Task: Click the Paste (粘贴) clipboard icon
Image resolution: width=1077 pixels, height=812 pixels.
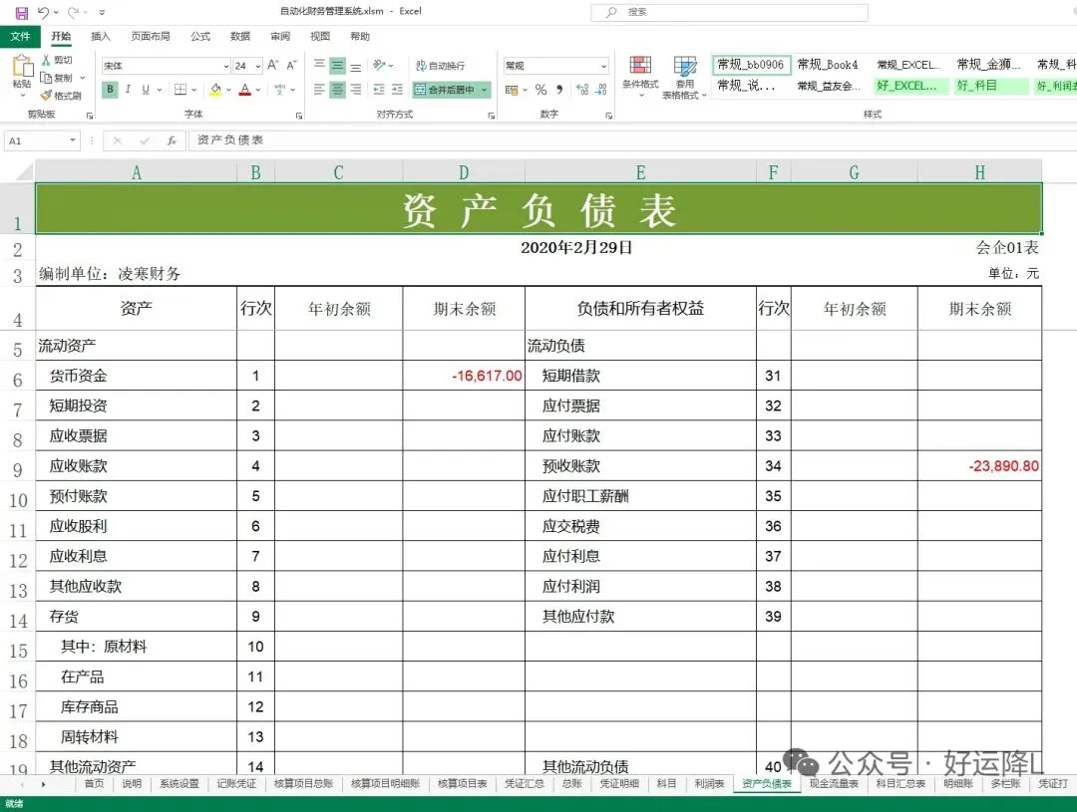Action: (22, 67)
